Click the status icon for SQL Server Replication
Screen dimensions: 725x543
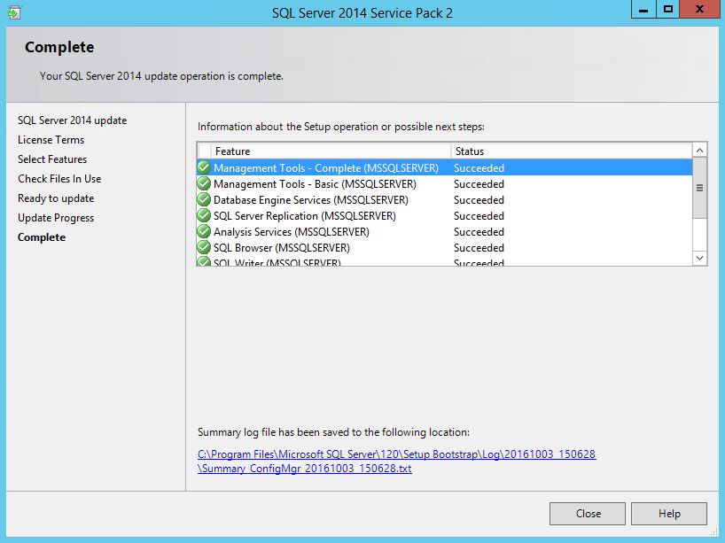pyautogui.click(x=204, y=216)
